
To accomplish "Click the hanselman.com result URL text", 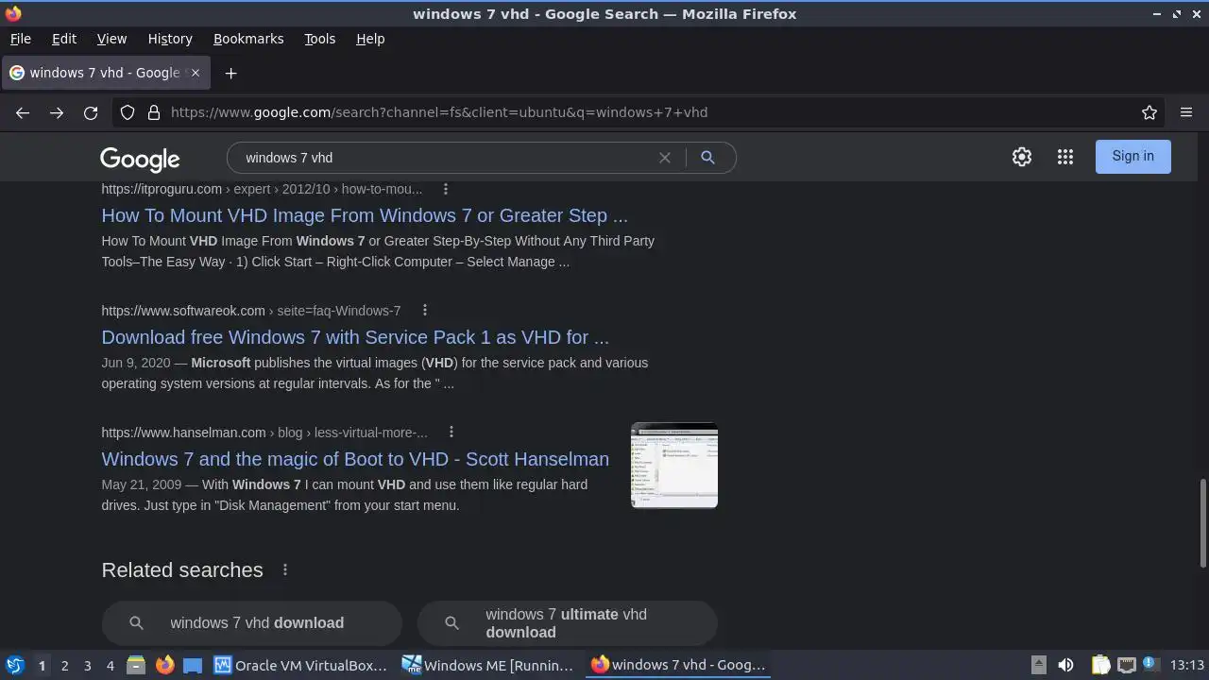I will pos(264,433).
